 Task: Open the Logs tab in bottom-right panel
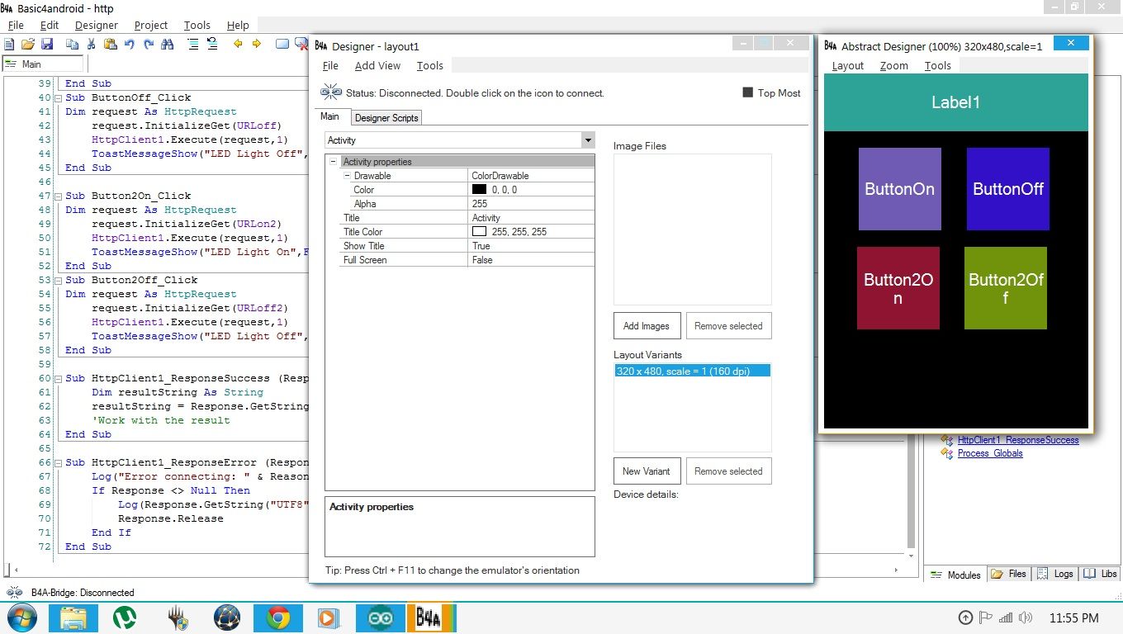[x=1064, y=573]
